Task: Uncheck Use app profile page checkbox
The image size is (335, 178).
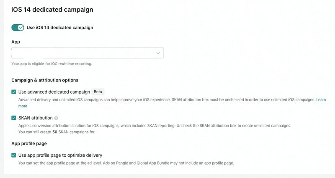Action: click(x=14, y=155)
